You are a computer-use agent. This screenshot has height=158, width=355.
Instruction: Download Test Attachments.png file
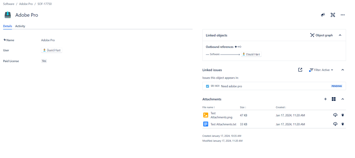pyautogui.click(x=335, y=115)
